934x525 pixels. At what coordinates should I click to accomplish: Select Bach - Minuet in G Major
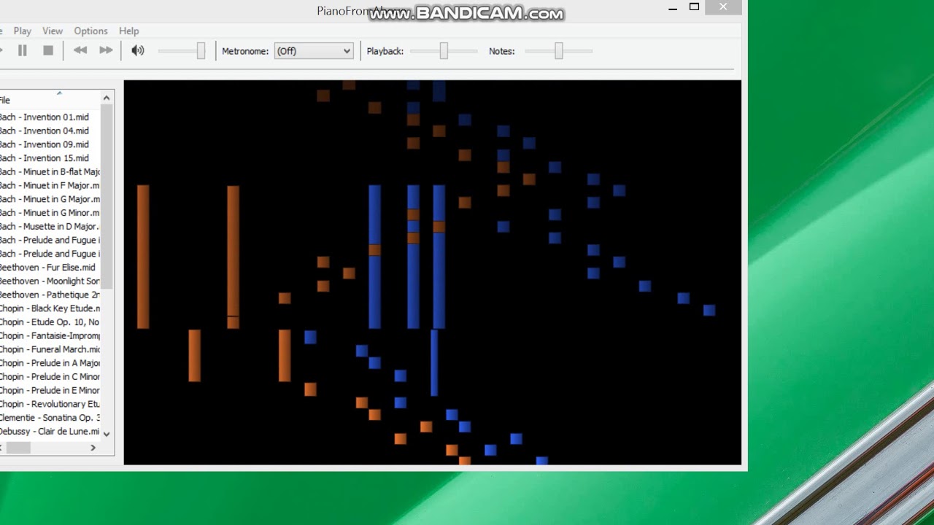click(x=50, y=199)
